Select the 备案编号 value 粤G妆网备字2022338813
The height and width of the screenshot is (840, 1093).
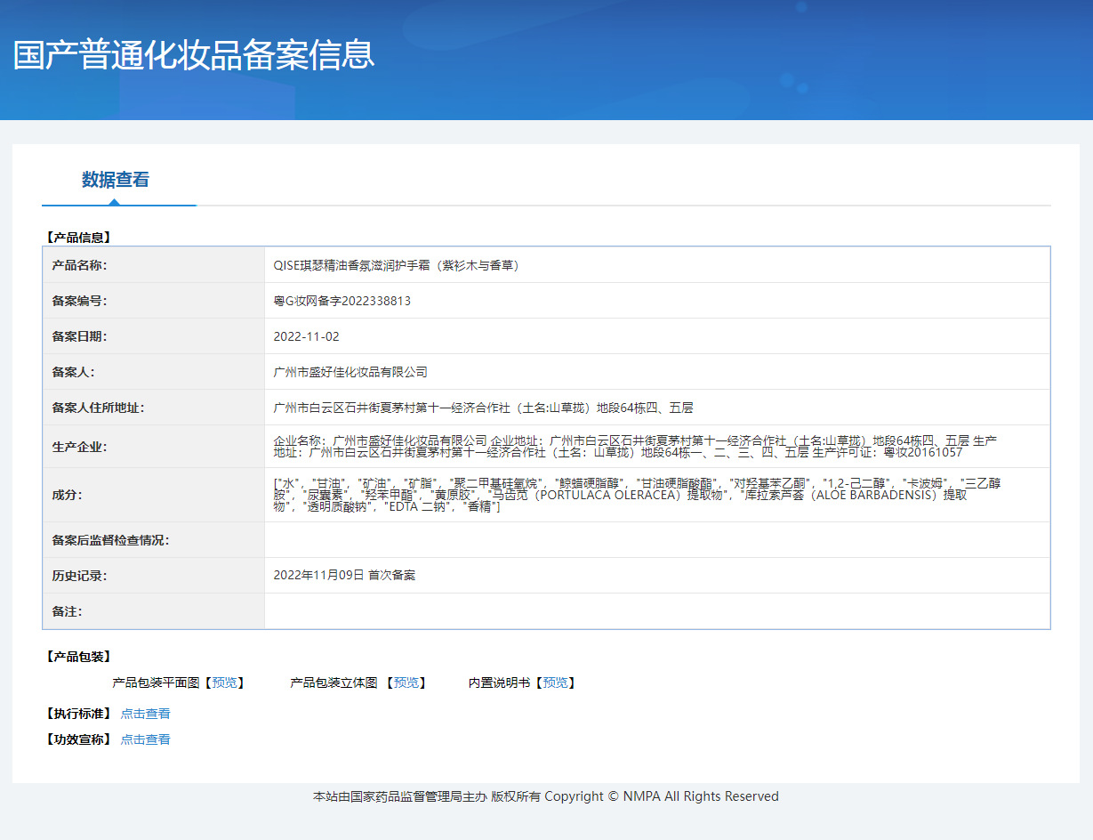coord(342,301)
